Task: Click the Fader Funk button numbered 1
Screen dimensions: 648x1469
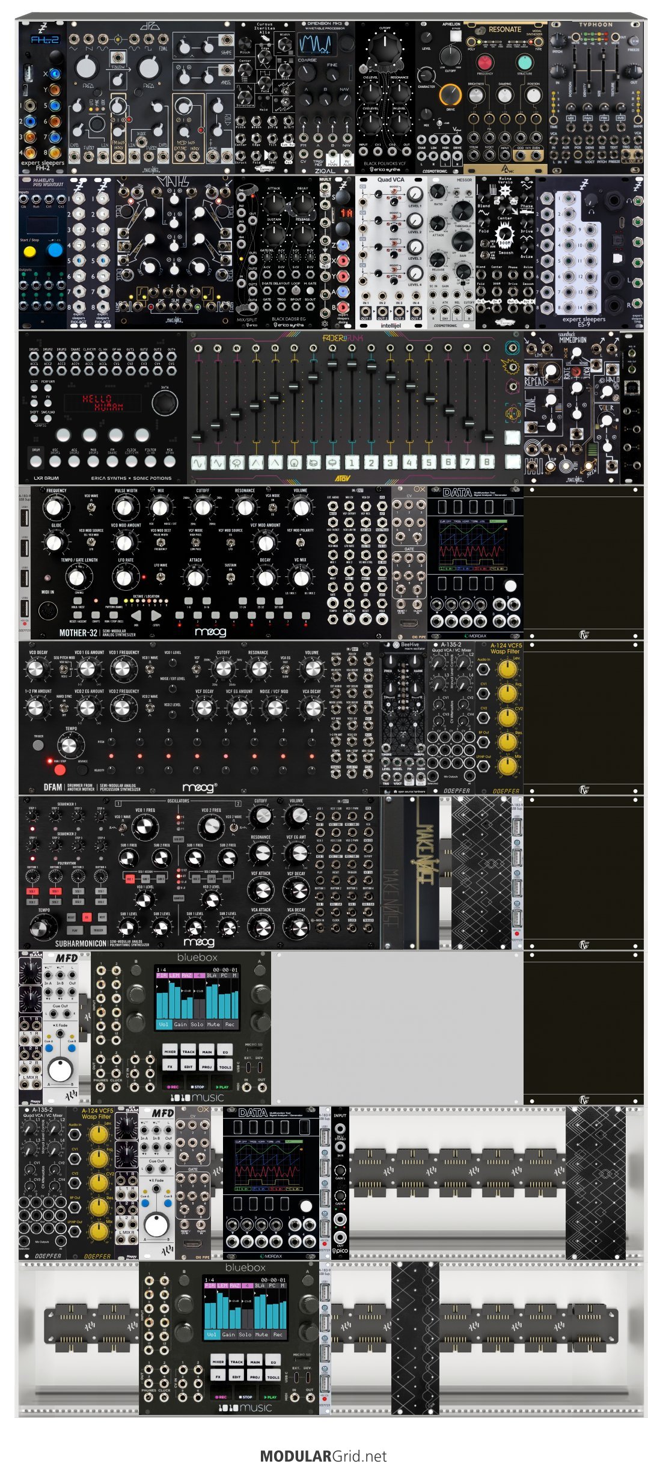Action: click(x=352, y=462)
